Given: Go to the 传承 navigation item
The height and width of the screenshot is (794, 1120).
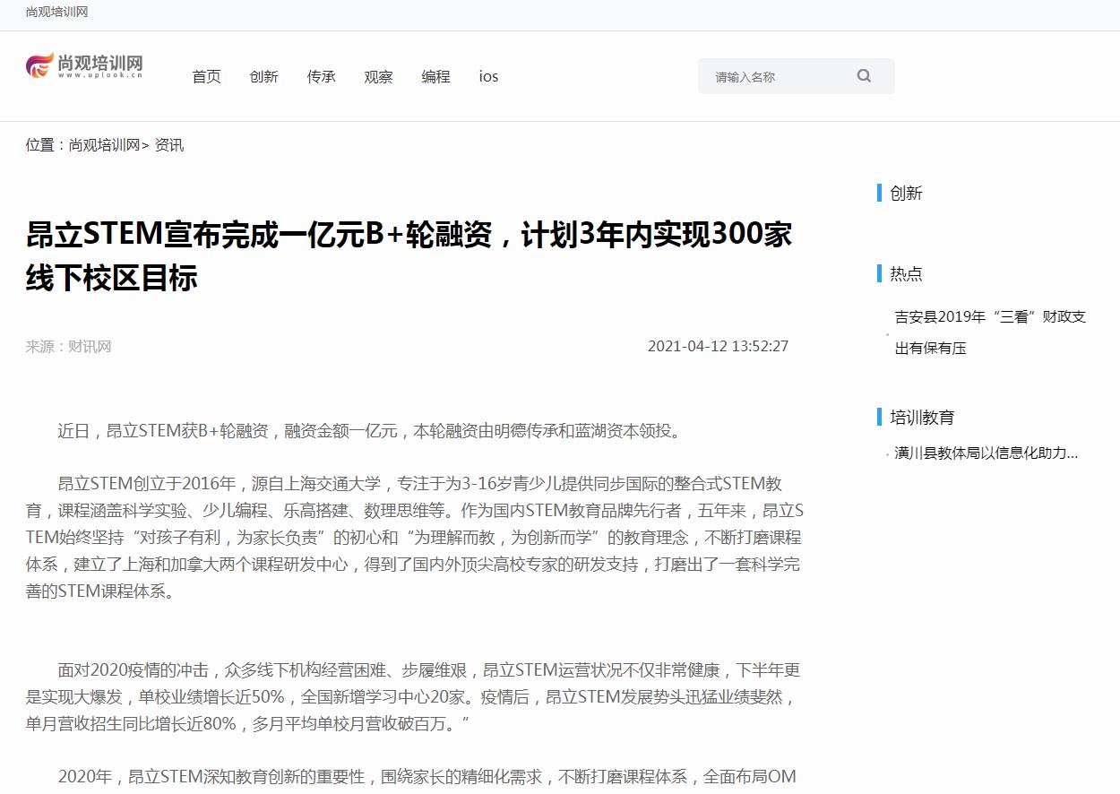Looking at the screenshot, I should [x=321, y=77].
